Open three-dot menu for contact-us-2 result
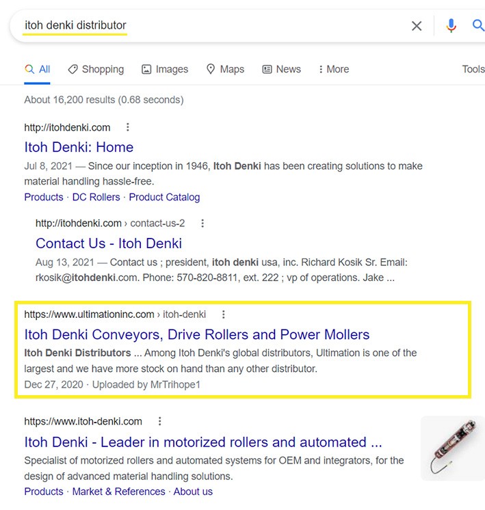The image size is (485, 510). point(202,224)
